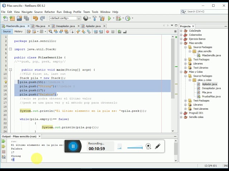Select Desapilador.java in the project tree
This screenshot has width=229, height=171.
point(211,88)
